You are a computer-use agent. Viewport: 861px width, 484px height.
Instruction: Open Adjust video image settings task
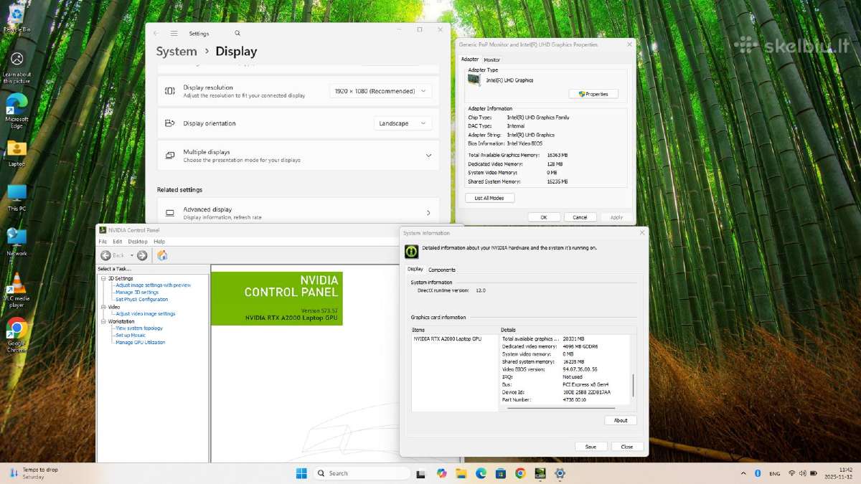[146, 314]
